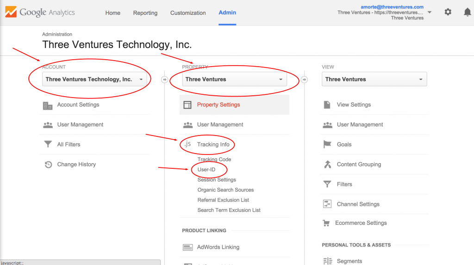Open View Settings
Screen dimensions: 474x265
[x=354, y=105]
